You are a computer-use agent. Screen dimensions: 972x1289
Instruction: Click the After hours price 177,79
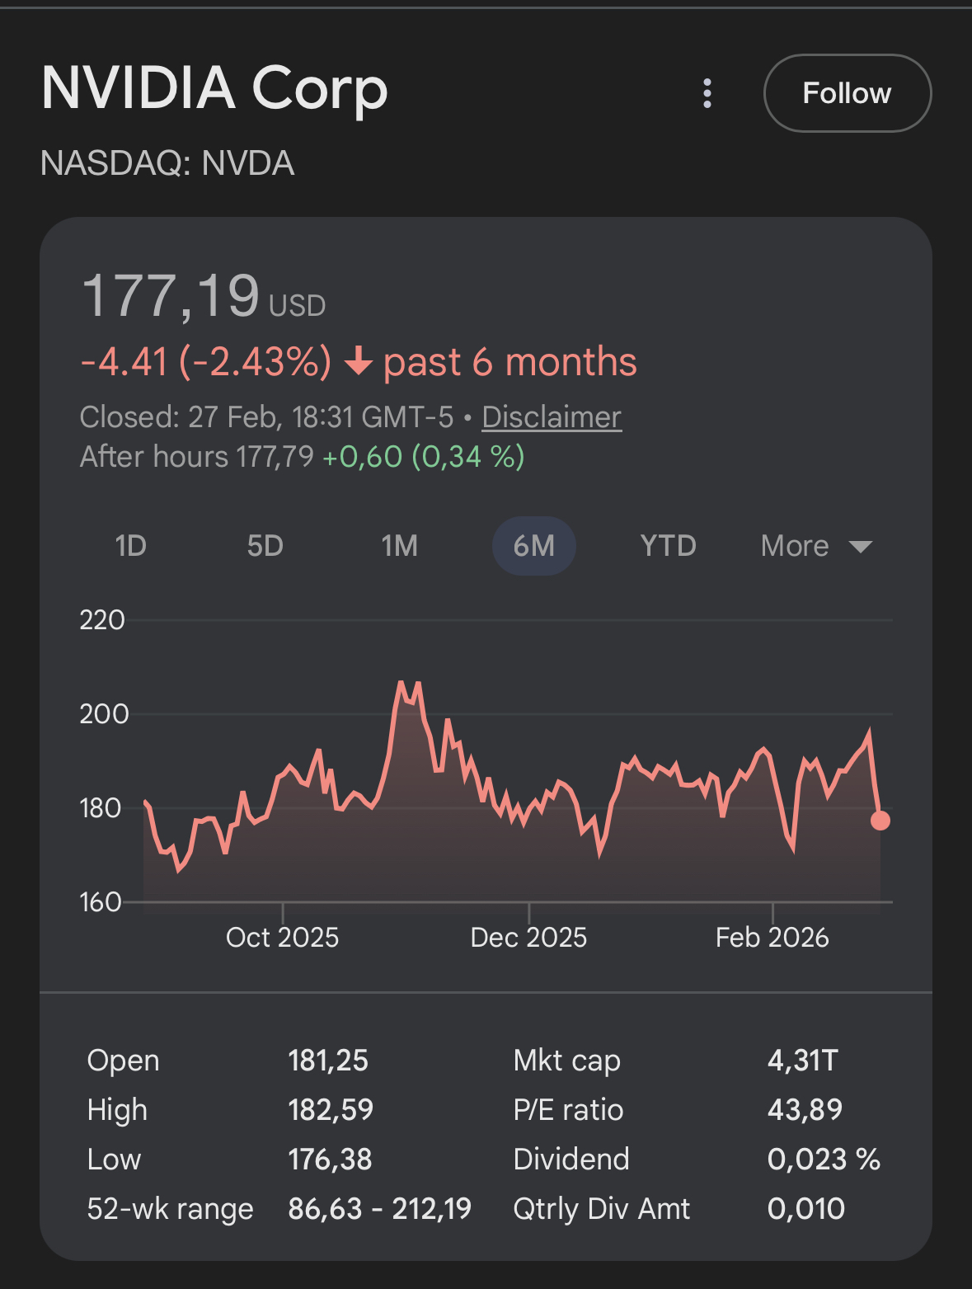pos(275,457)
